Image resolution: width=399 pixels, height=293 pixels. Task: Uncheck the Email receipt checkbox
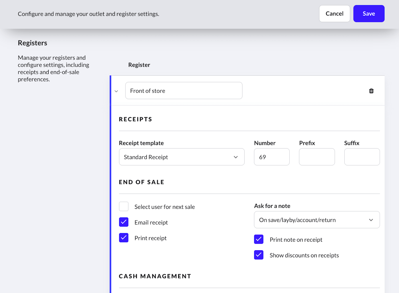click(x=124, y=222)
